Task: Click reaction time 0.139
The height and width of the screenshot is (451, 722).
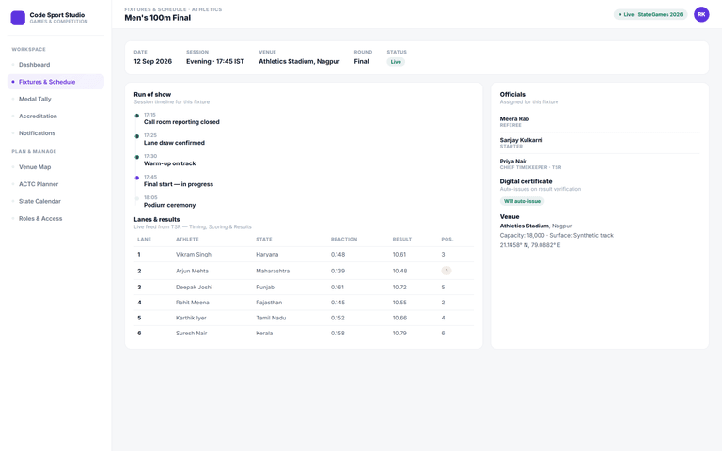Action: (337, 271)
